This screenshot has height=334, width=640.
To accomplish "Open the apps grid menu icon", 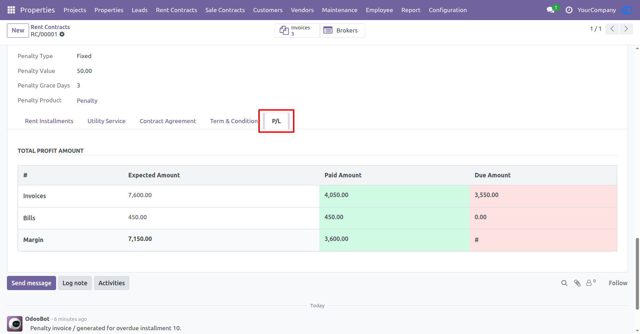I will [x=11, y=10].
